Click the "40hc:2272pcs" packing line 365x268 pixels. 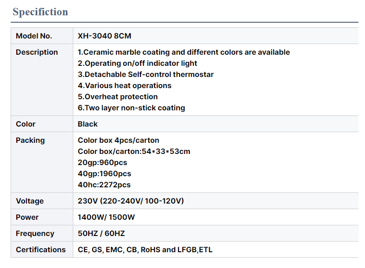click(104, 185)
